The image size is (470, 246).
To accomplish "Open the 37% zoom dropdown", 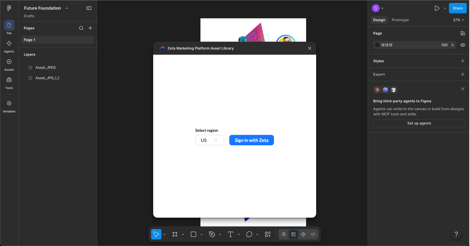I will pos(458,20).
